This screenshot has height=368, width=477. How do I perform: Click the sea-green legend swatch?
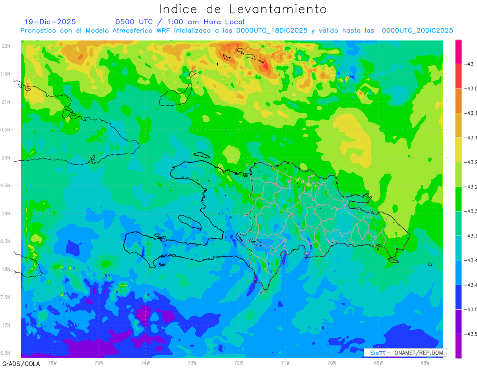click(x=458, y=223)
